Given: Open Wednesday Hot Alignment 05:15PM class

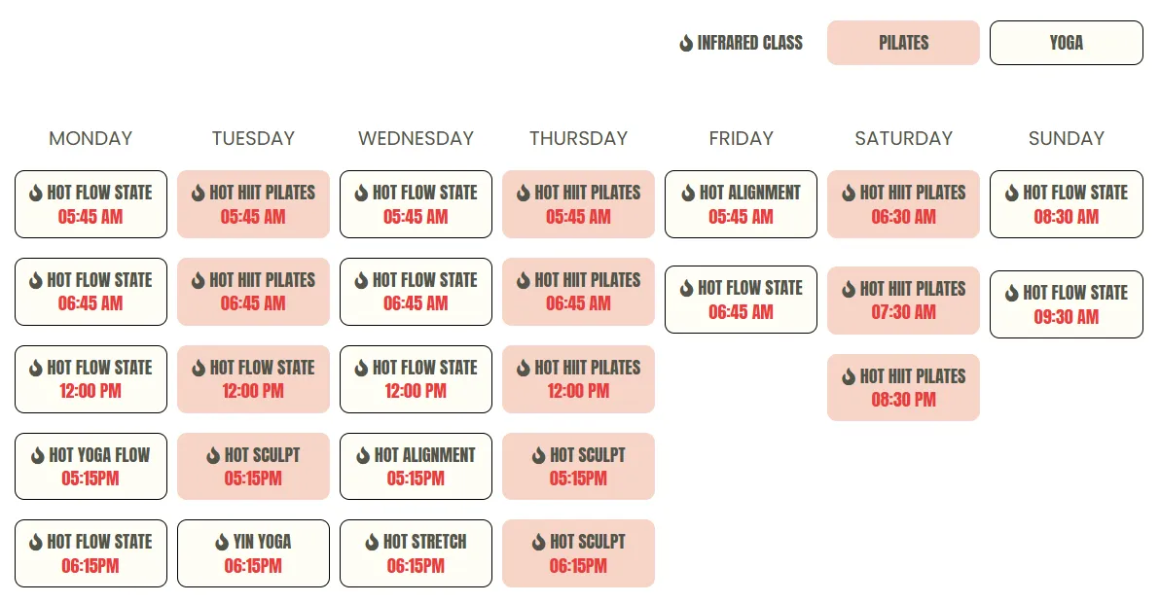Looking at the screenshot, I should [x=416, y=466].
